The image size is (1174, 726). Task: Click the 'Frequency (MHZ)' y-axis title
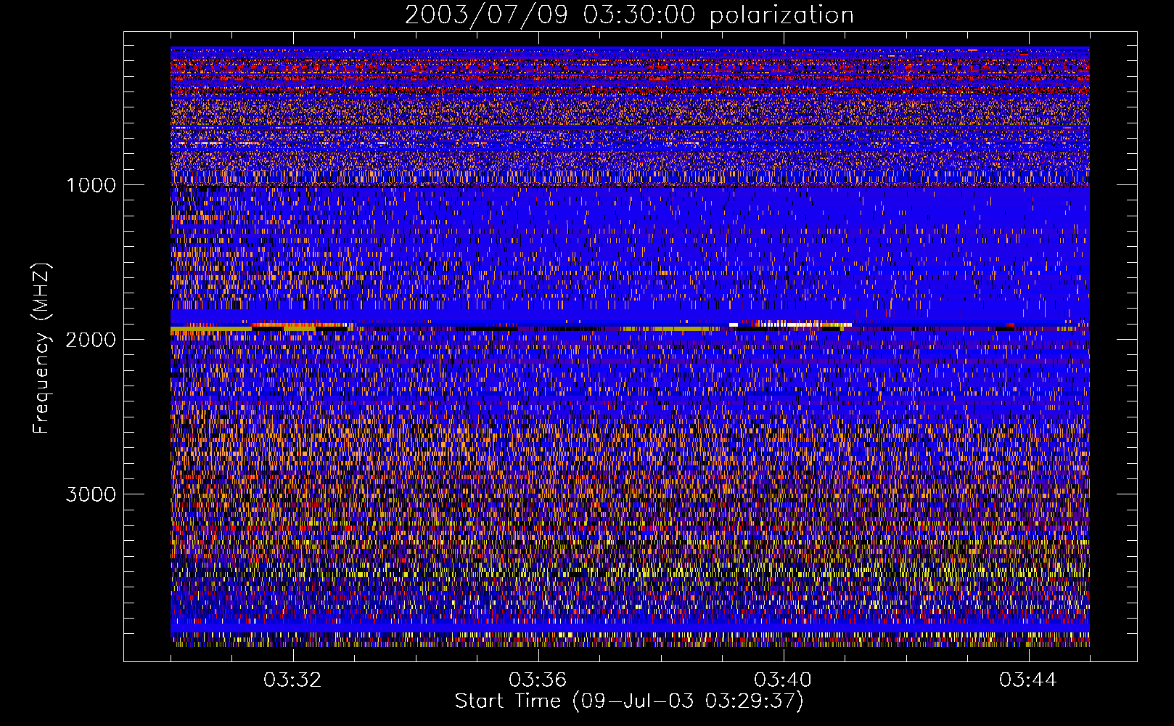pos(41,348)
